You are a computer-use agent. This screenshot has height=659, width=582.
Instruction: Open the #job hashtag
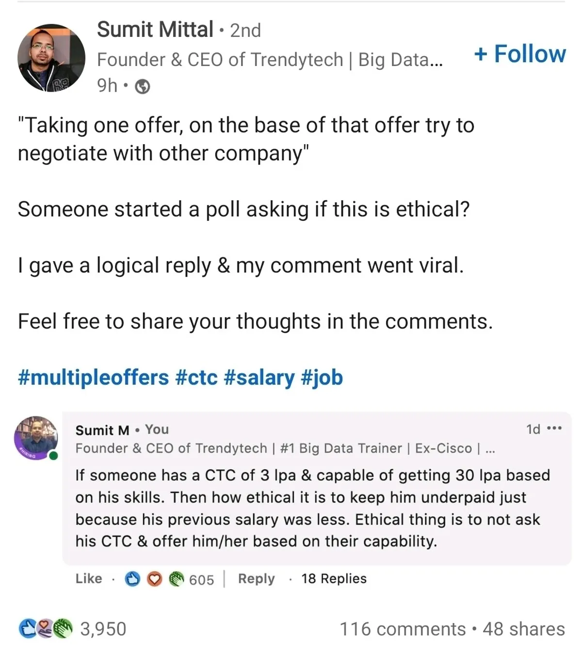point(322,378)
